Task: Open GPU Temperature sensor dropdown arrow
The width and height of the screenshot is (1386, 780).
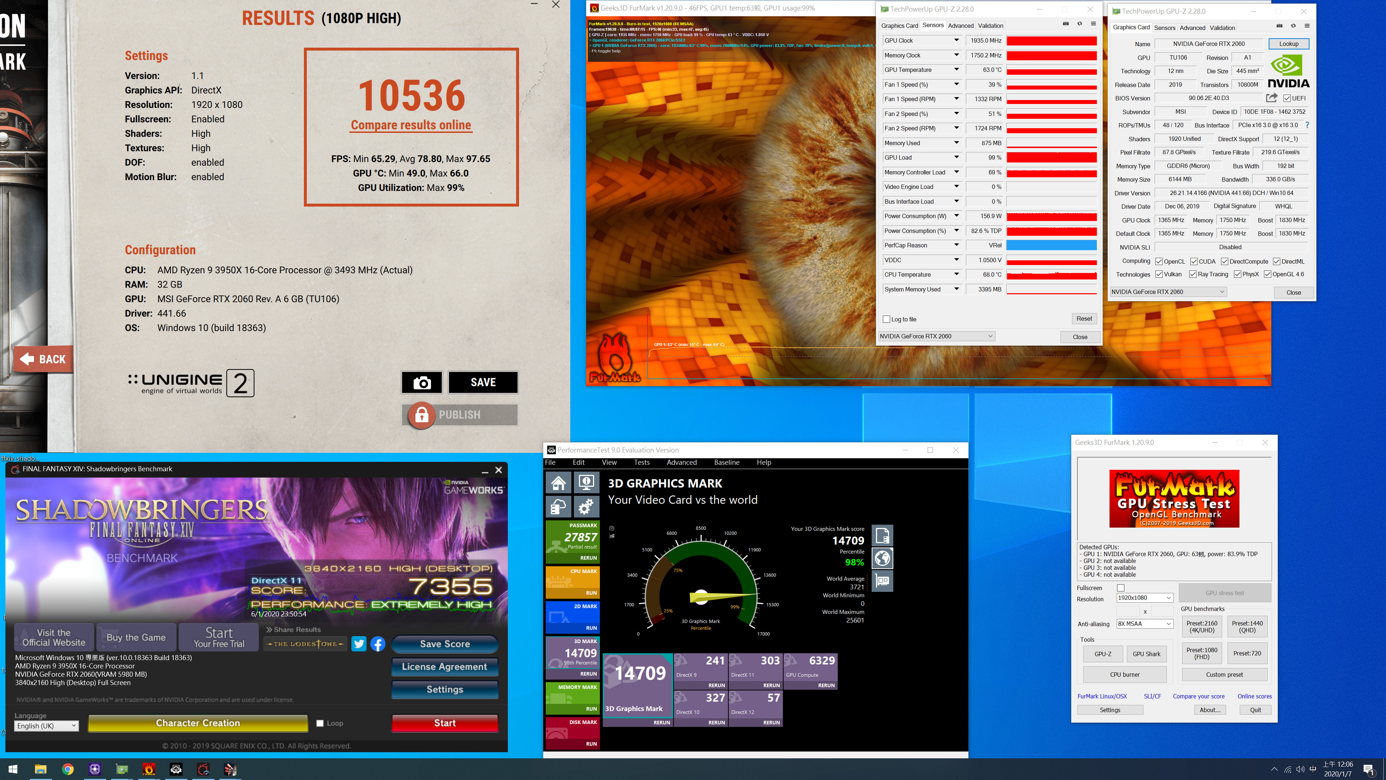Action: click(956, 69)
